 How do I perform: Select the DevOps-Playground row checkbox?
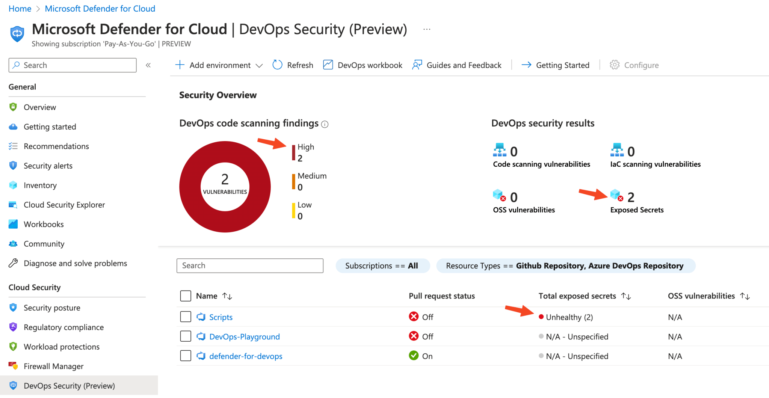(186, 336)
